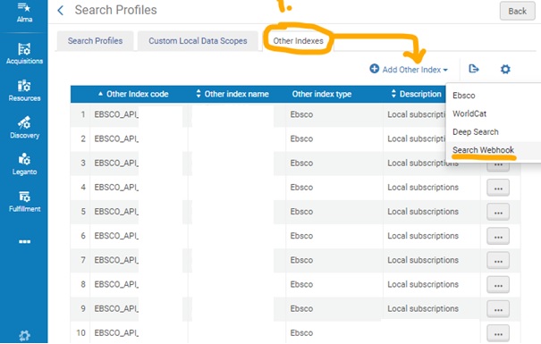Open Acquisitions configuration in sidebar

click(x=24, y=54)
